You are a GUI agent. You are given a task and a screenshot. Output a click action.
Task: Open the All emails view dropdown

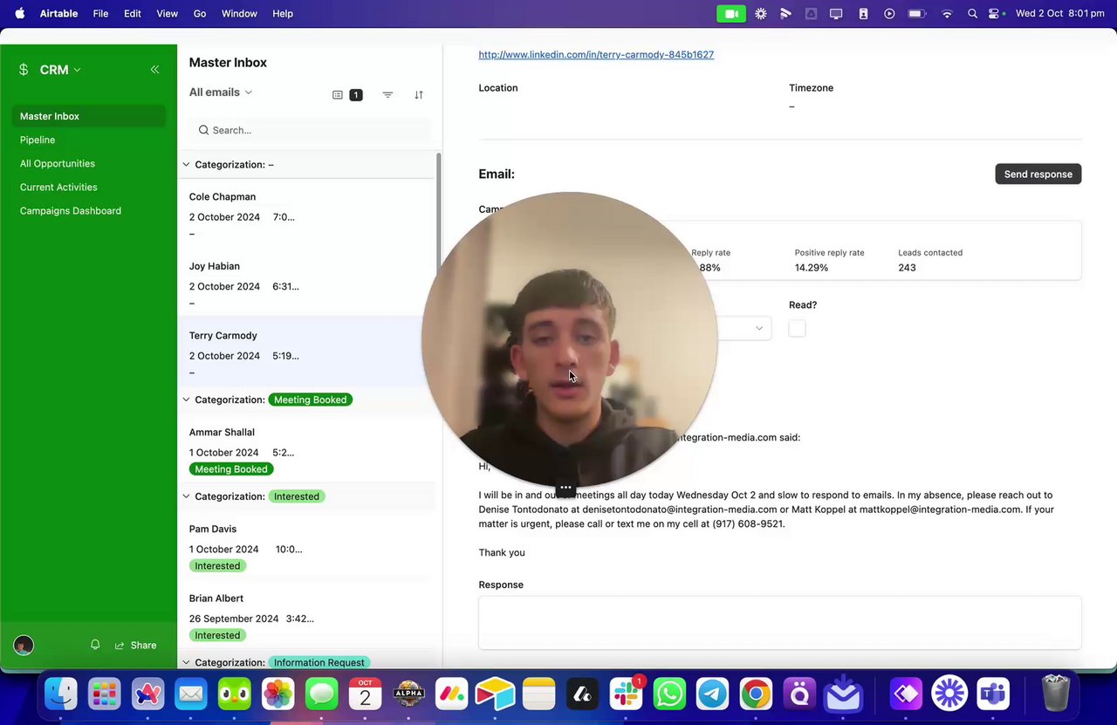(221, 92)
